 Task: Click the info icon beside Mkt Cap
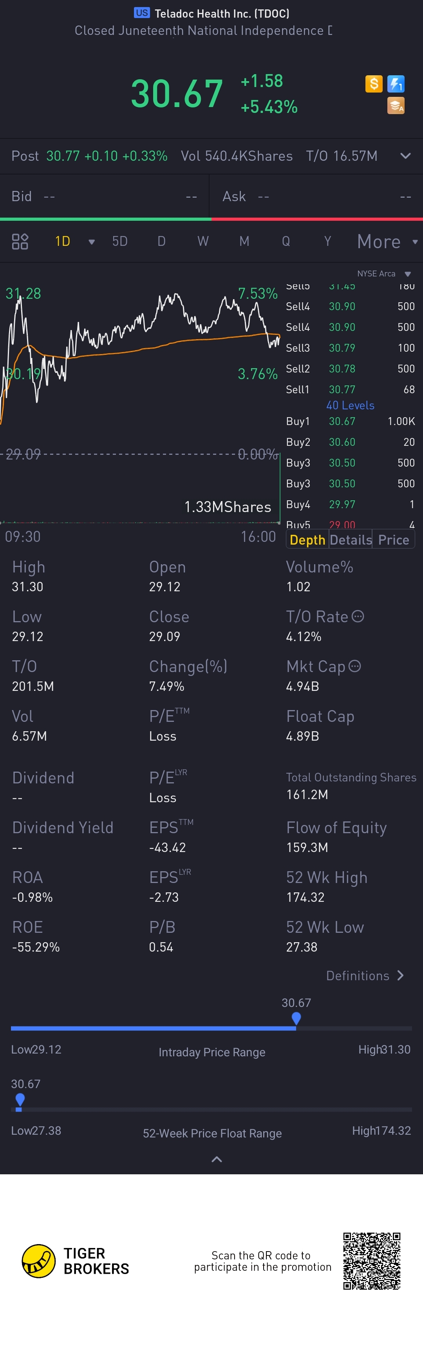point(354,666)
